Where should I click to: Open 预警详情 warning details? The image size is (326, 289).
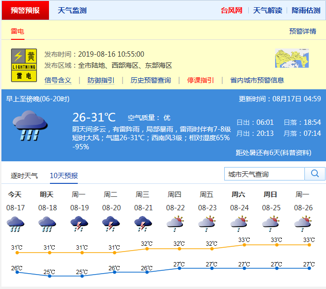coord(302,31)
